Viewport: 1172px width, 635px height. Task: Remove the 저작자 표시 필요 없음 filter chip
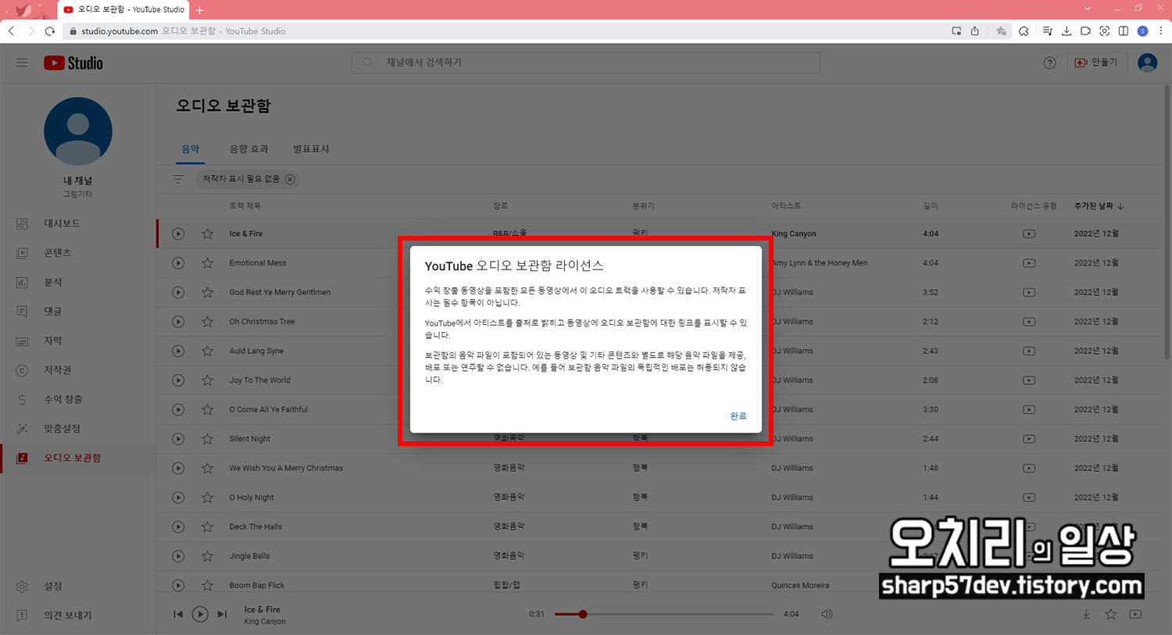coord(290,180)
